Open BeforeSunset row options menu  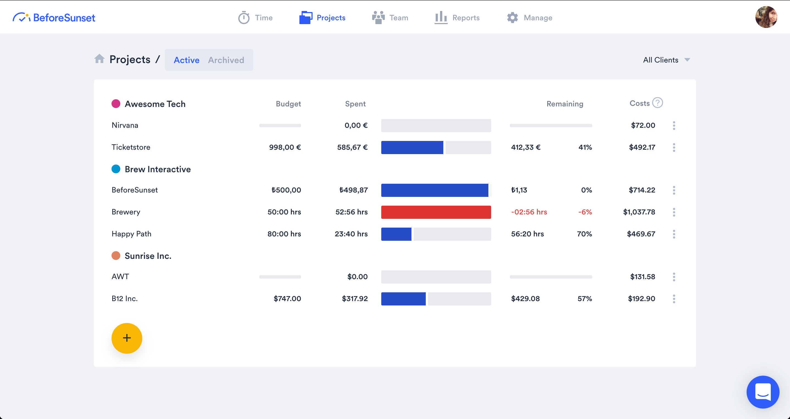pos(674,190)
